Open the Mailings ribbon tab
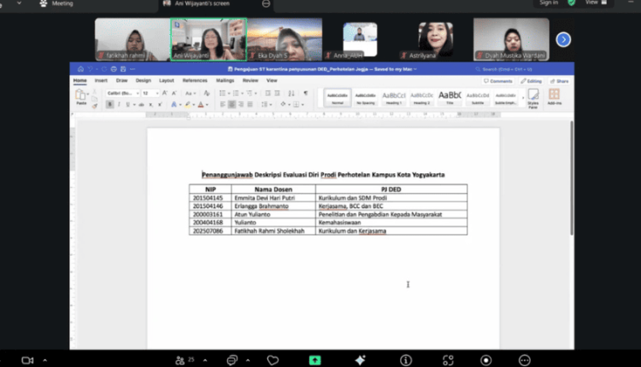 pos(225,80)
